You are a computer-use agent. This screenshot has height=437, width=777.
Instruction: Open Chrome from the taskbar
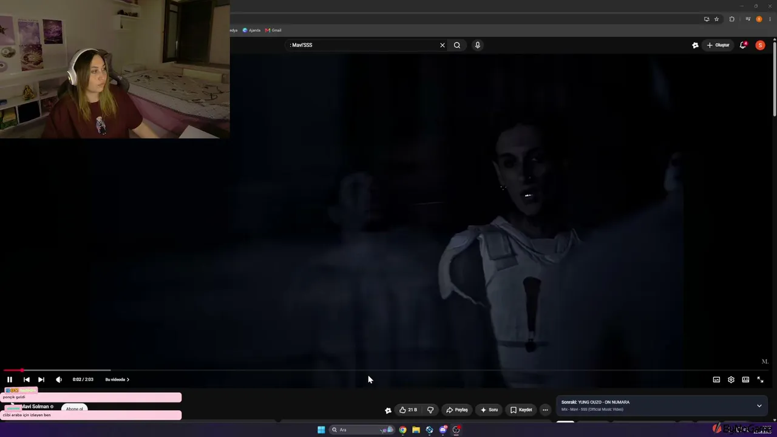pyautogui.click(x=402, y=430)
